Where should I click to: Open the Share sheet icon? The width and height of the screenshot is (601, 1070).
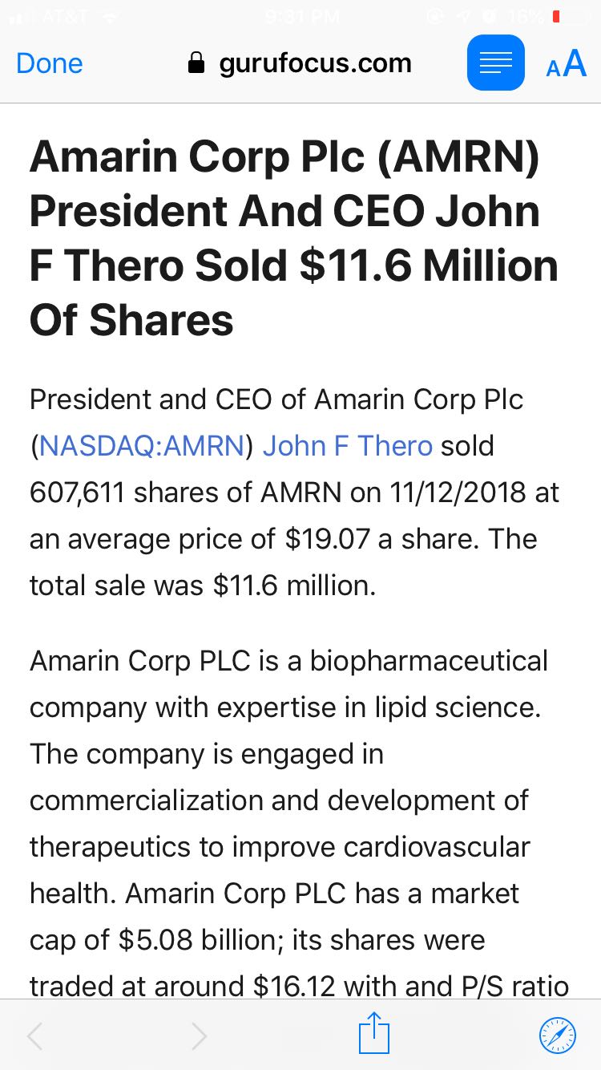pyautogui.click(x=373, y=1033)
